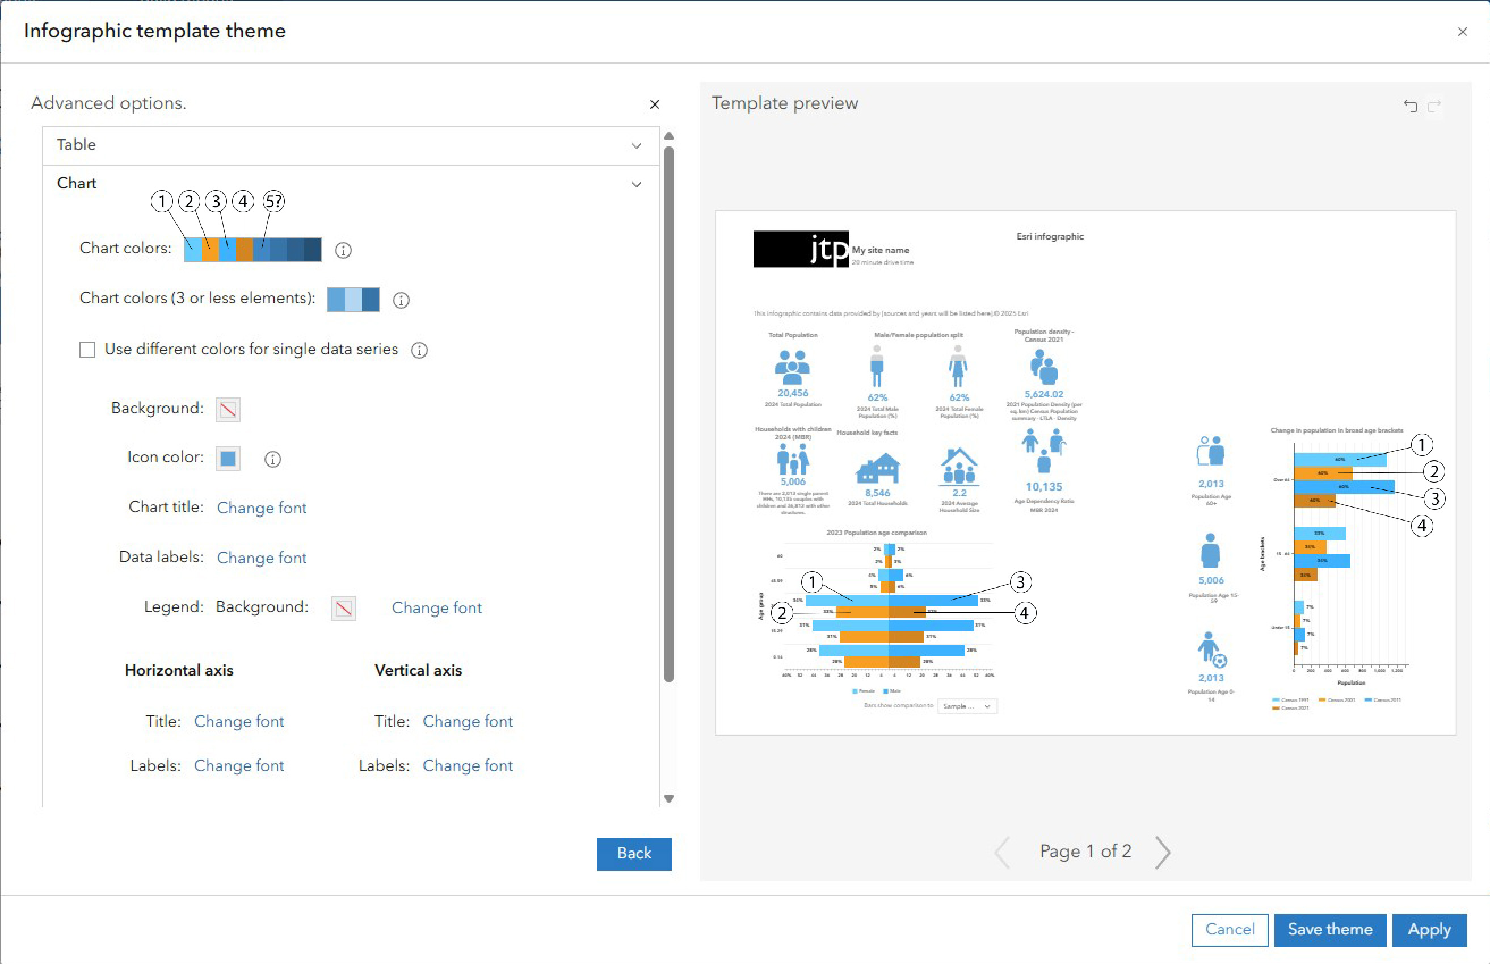This screenshot has height=964, width=1490.
Task: Open the Chart colors palette
Action: pyautogui.click(x=252, y=250)
